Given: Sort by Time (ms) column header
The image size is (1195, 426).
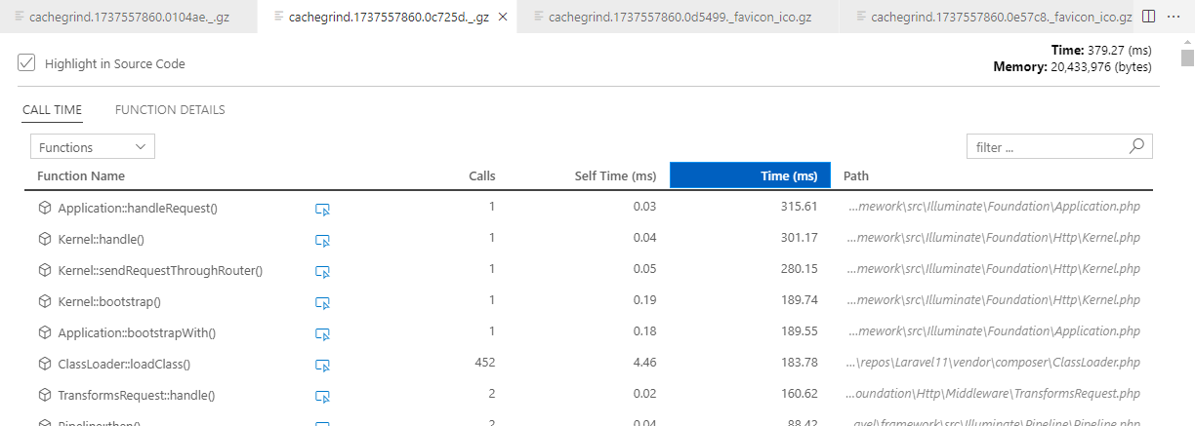Looking at the screenshot, I should tap(750, 175).
